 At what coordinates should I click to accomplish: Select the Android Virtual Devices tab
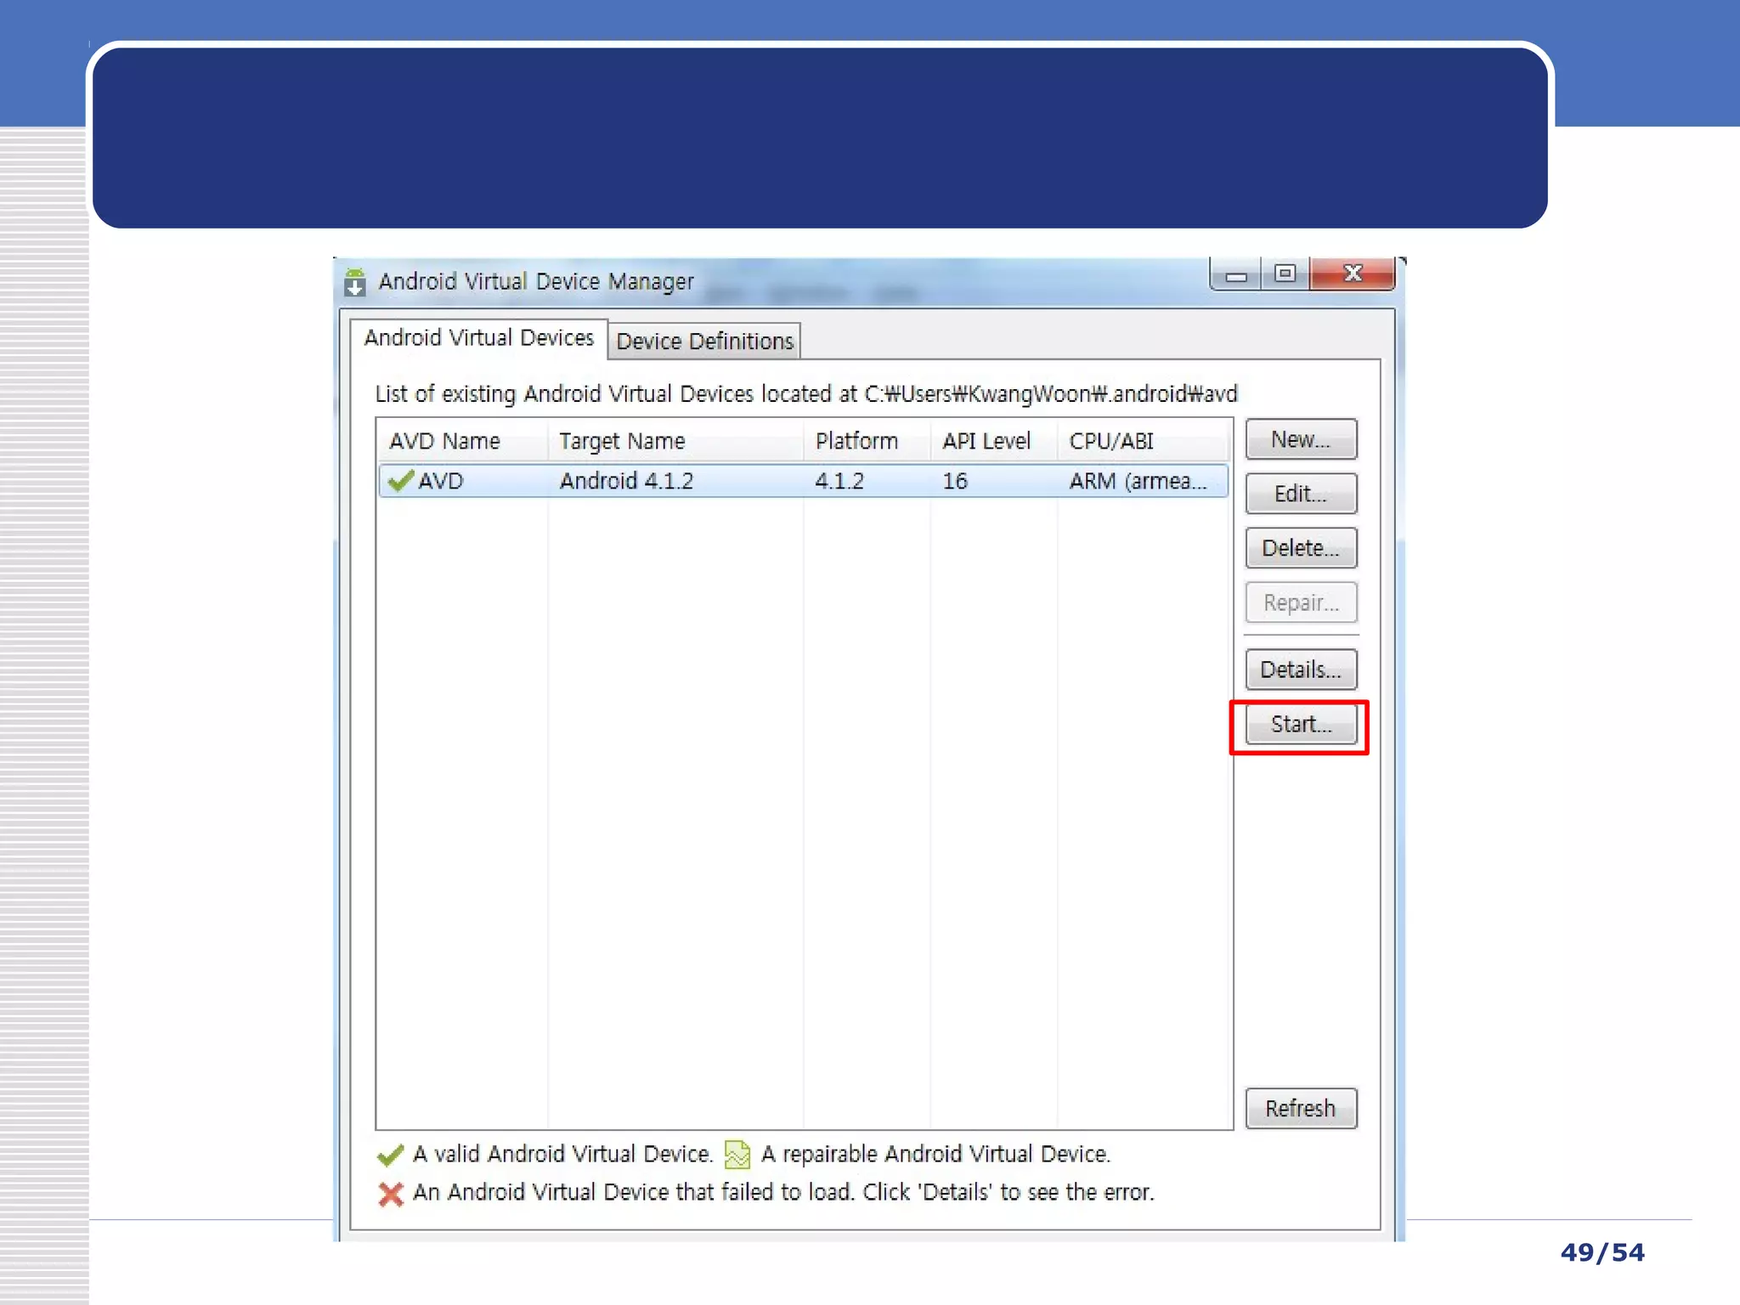tap(479, 338)
